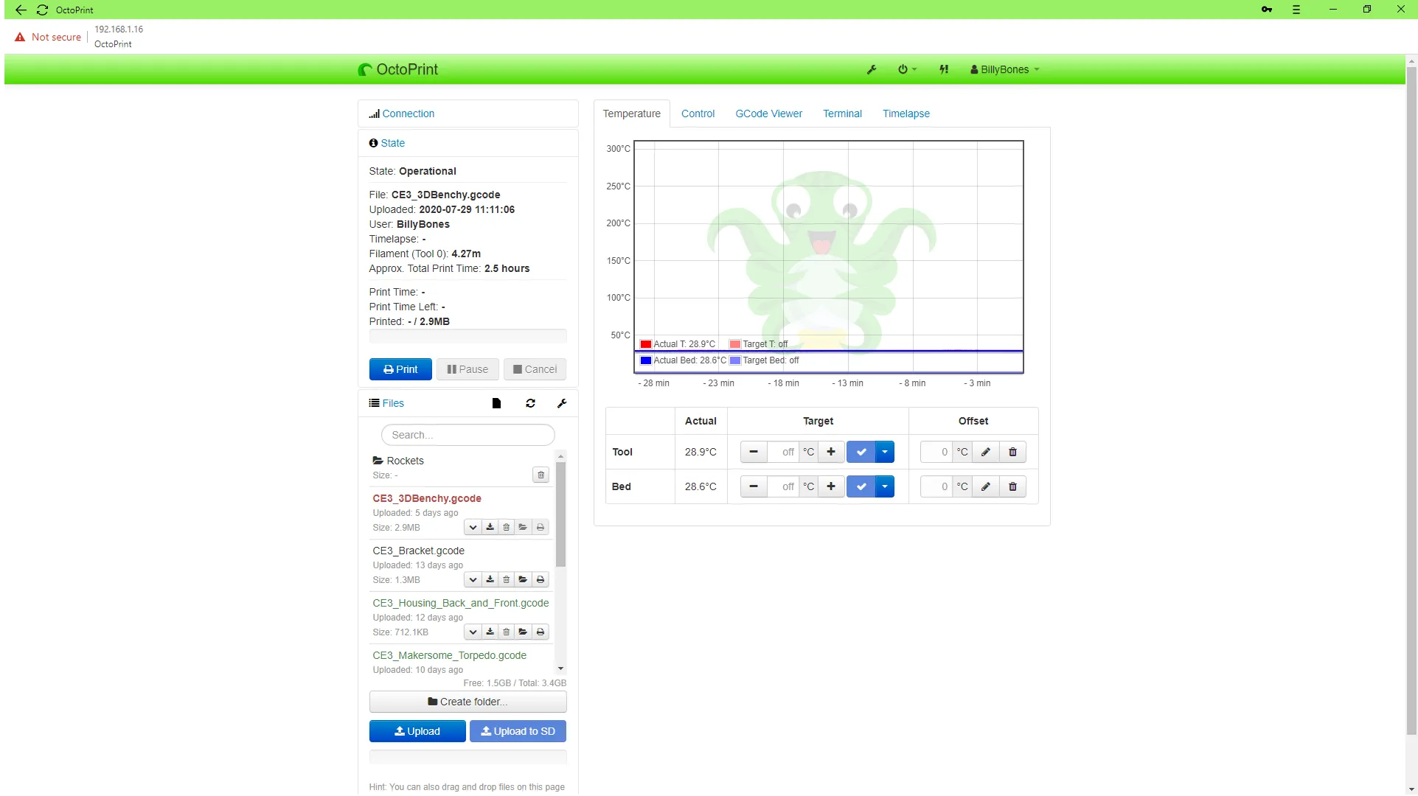Edit Tool temperature offset with pencil icon
Viewport: 1418px width, 796px height.
tap(986, 452)
